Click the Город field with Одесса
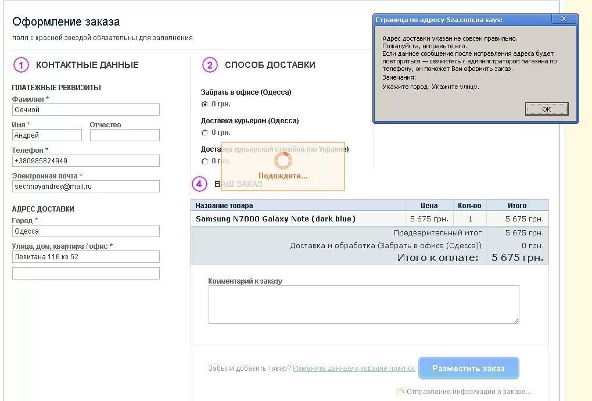Viewport: 592px width, 401px height. 86,231
